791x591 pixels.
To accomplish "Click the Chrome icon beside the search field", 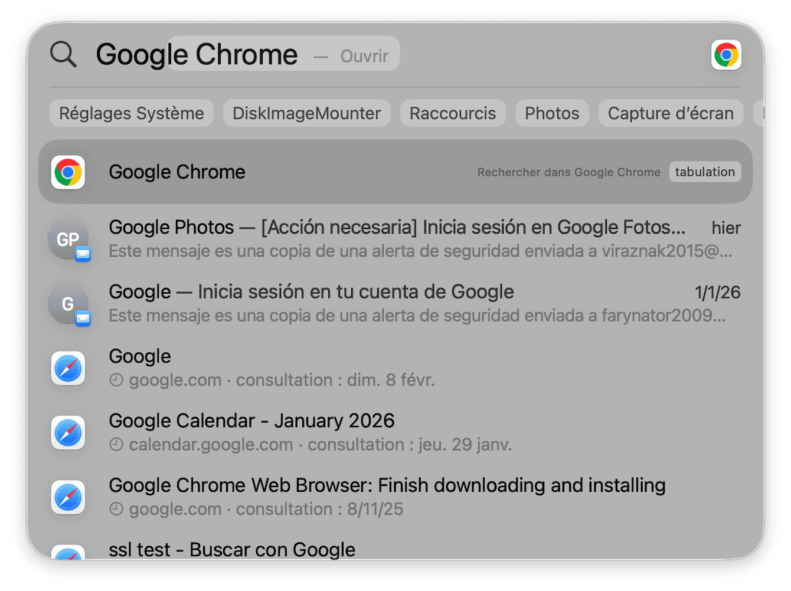I will click(726, 55).
